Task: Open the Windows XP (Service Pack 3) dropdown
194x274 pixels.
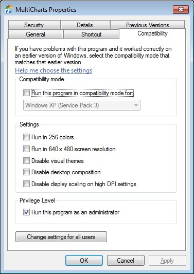Action: pos(82,105)
